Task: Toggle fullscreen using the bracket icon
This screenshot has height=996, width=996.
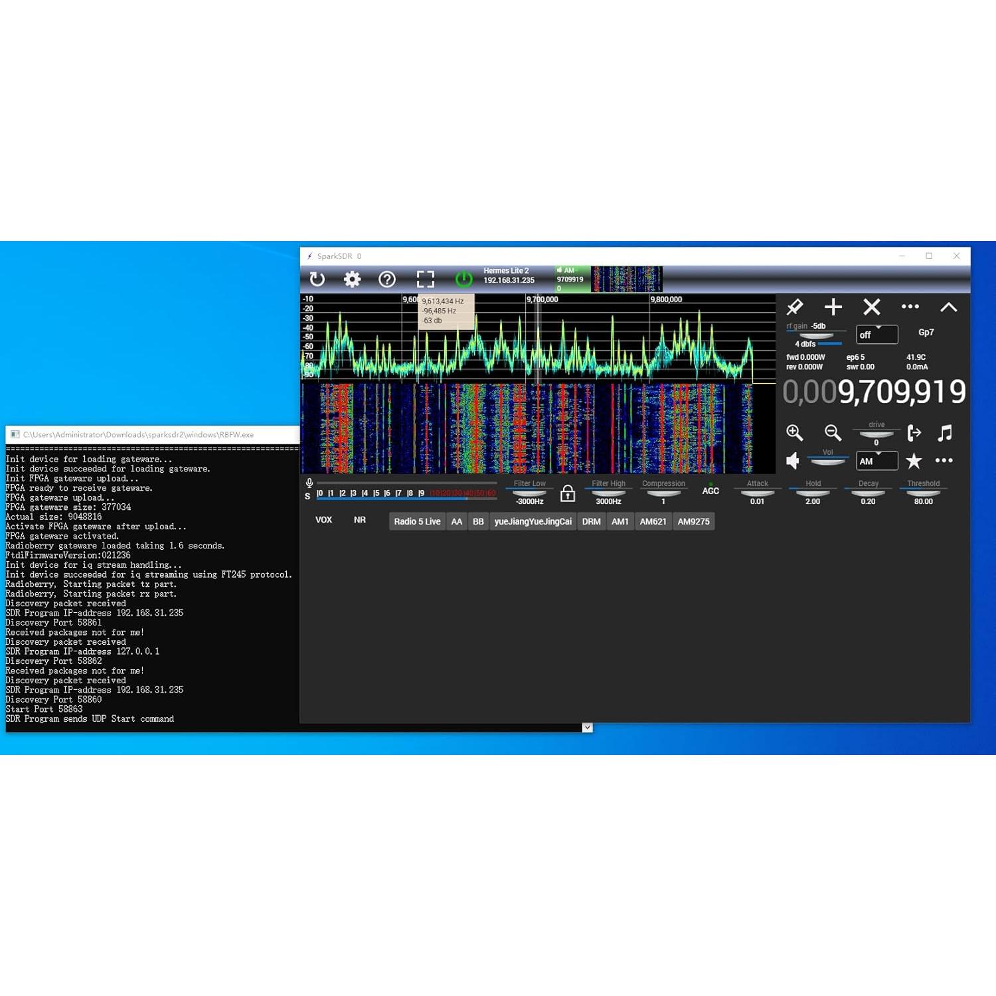Action: tap(426, 280)
